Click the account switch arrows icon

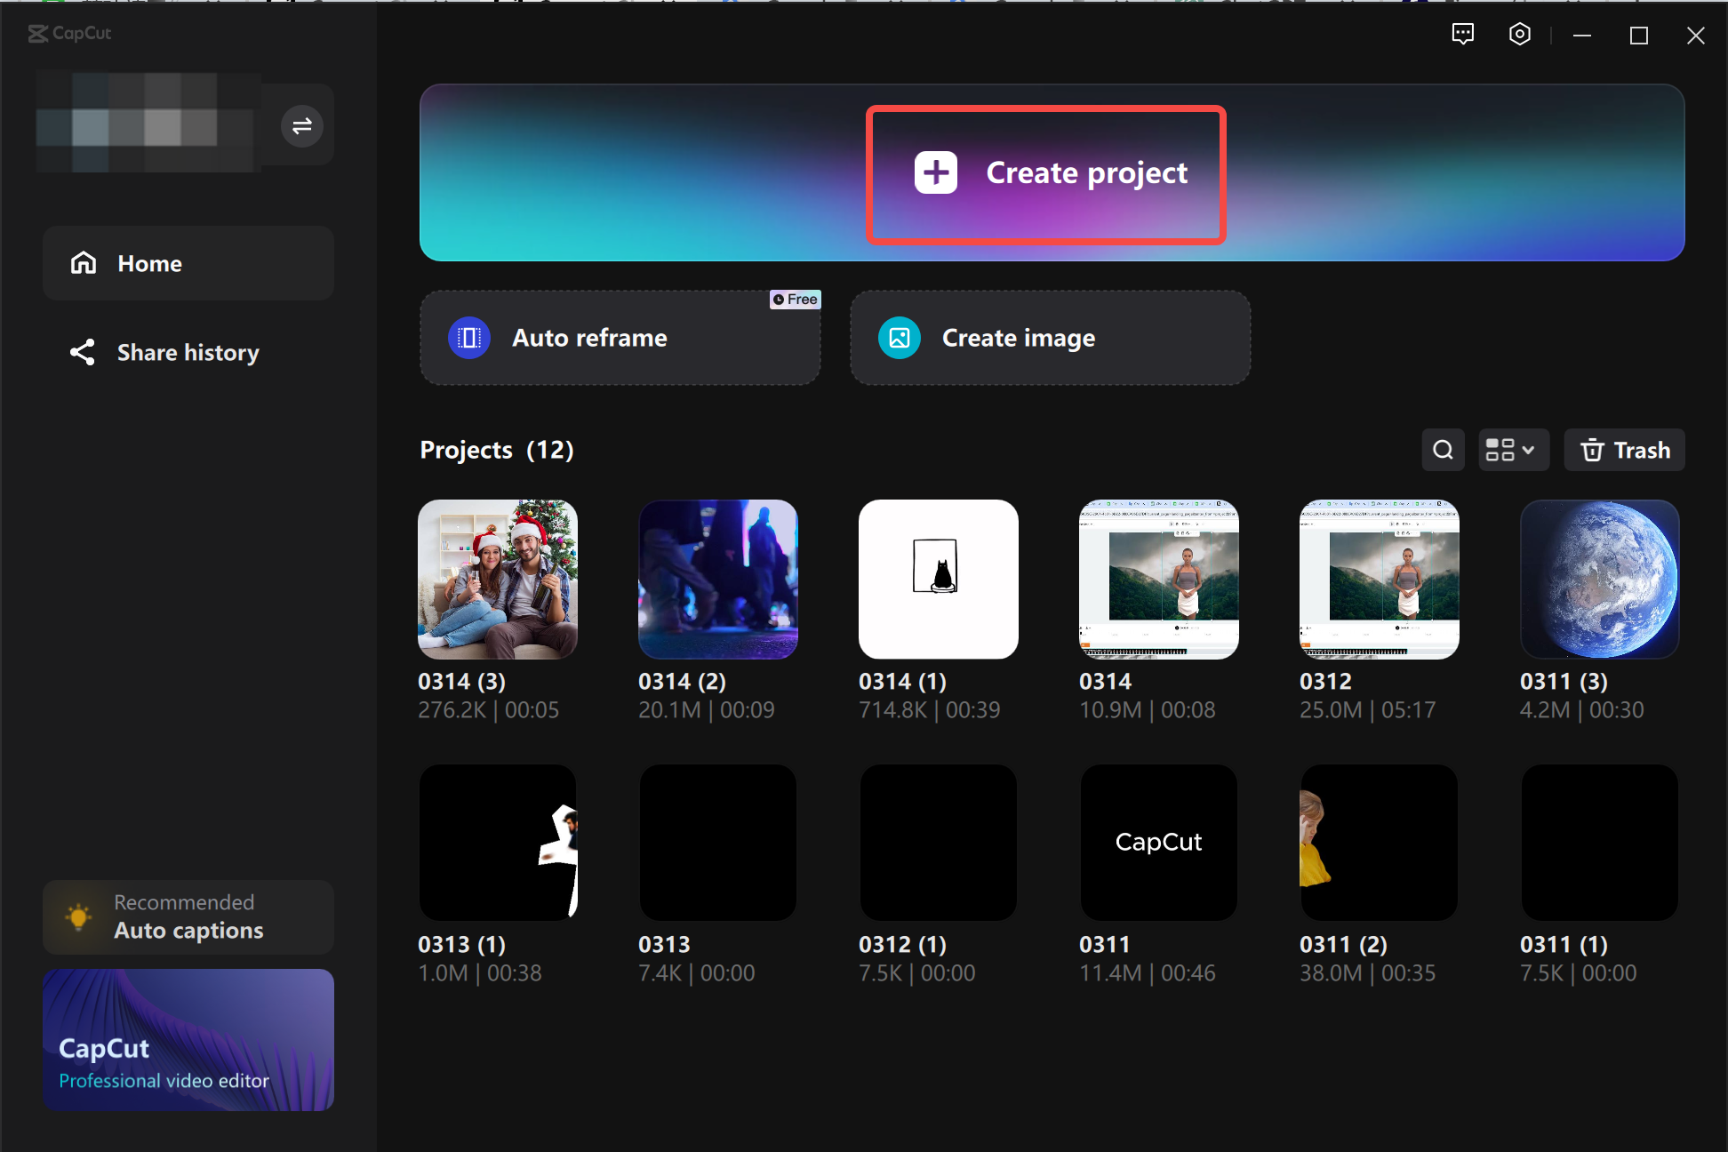point(301,125)
